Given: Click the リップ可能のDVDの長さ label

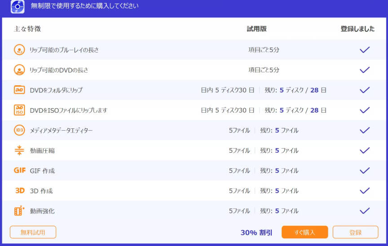Looking at the screenshot, I should pyautogui.click(x=59, y=70).
